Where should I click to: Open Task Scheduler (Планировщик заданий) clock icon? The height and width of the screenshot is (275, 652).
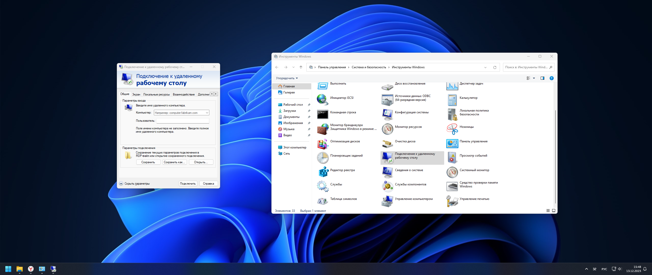click(x=322, y=158)
